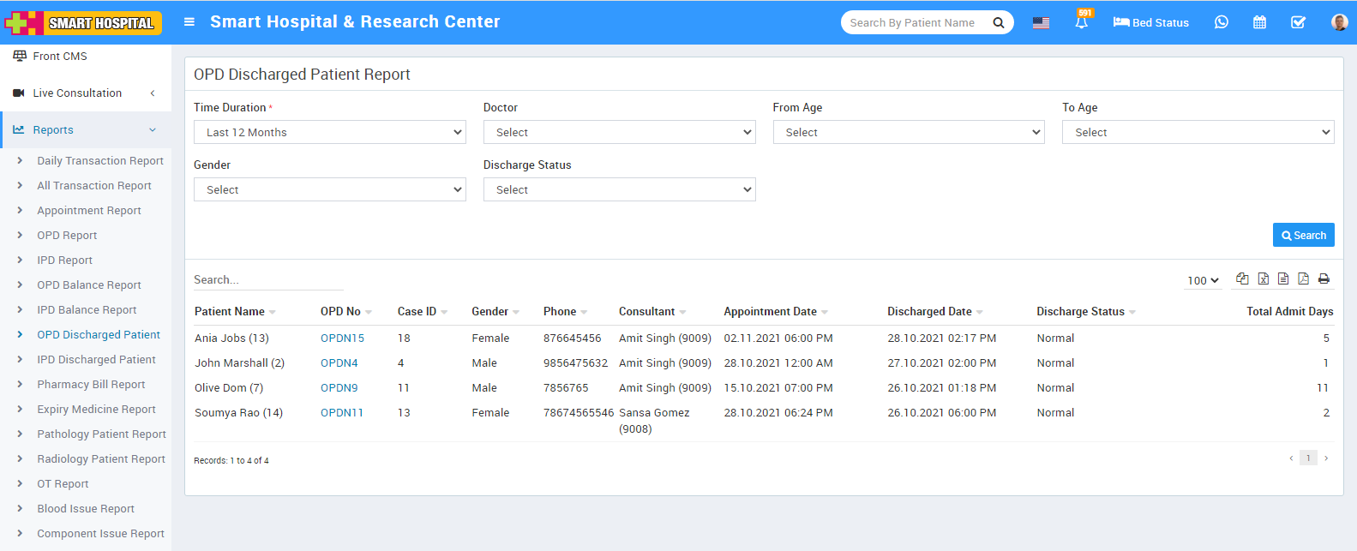Open Blood Issue Report
Screen dimensions: 1357x551
[x=86, y=509]
